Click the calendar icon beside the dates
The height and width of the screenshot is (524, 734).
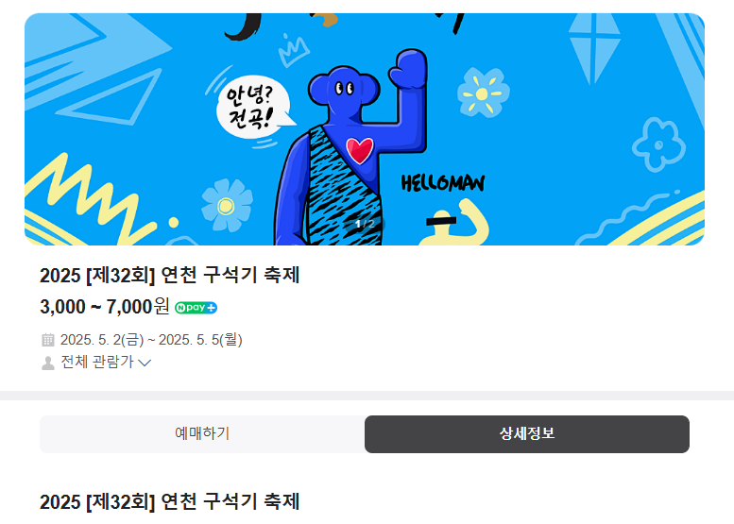(48, 340)
